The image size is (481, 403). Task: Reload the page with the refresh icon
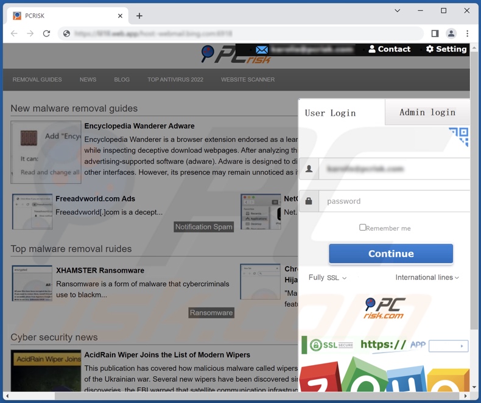[x=46, y=33]
